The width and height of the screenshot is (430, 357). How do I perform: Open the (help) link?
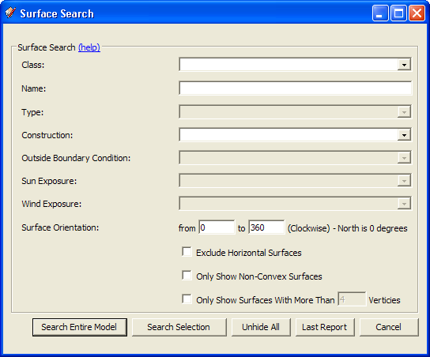pyautogui.click(x=89, y=47)
